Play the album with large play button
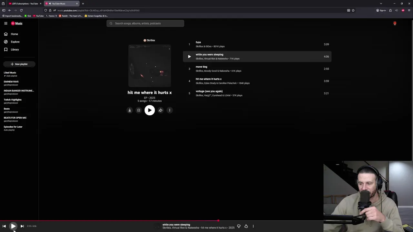 pyautogui.click(x=150, y=110)
